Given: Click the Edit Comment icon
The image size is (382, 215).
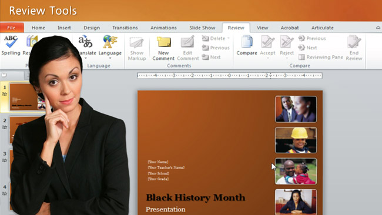Looking at the screenshot, I should click(x=187, y=42).
